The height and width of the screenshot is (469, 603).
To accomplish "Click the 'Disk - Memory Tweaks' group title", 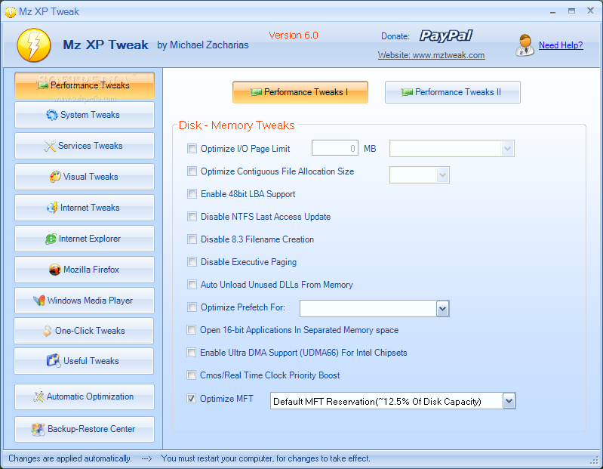I will pos(237,125).
